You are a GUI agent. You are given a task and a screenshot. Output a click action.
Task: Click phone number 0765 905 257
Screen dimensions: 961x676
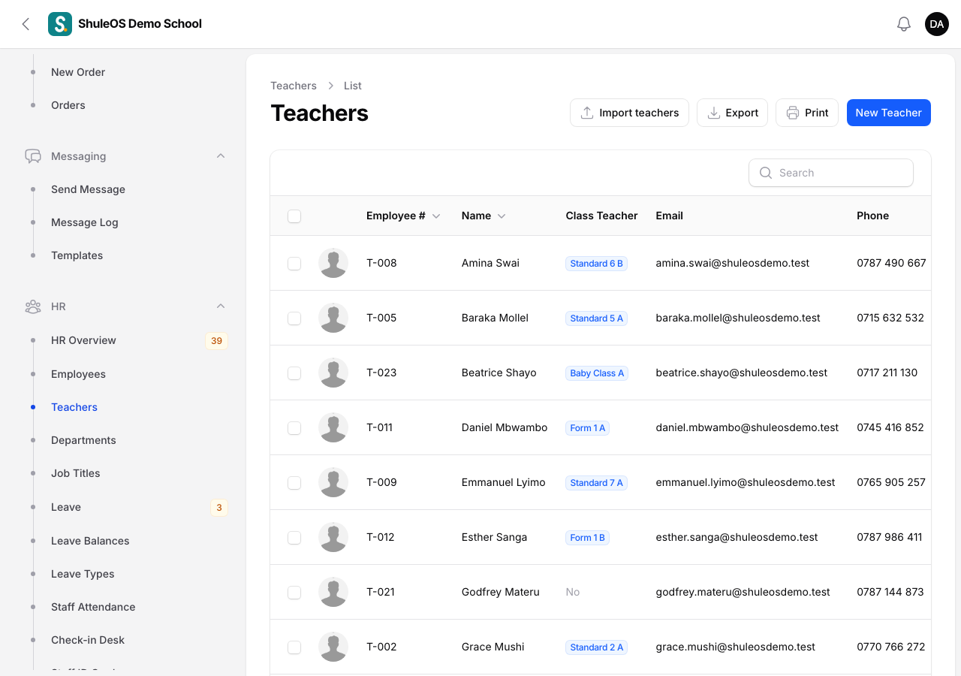[891, 482]
